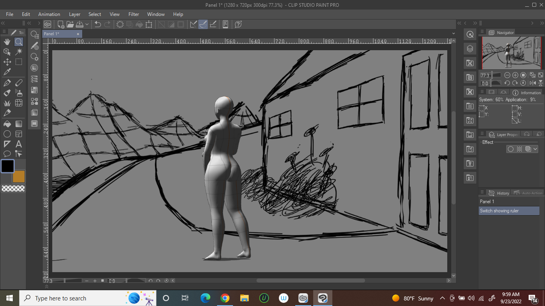Click the Balloon tool

click(x=7, y=154)
